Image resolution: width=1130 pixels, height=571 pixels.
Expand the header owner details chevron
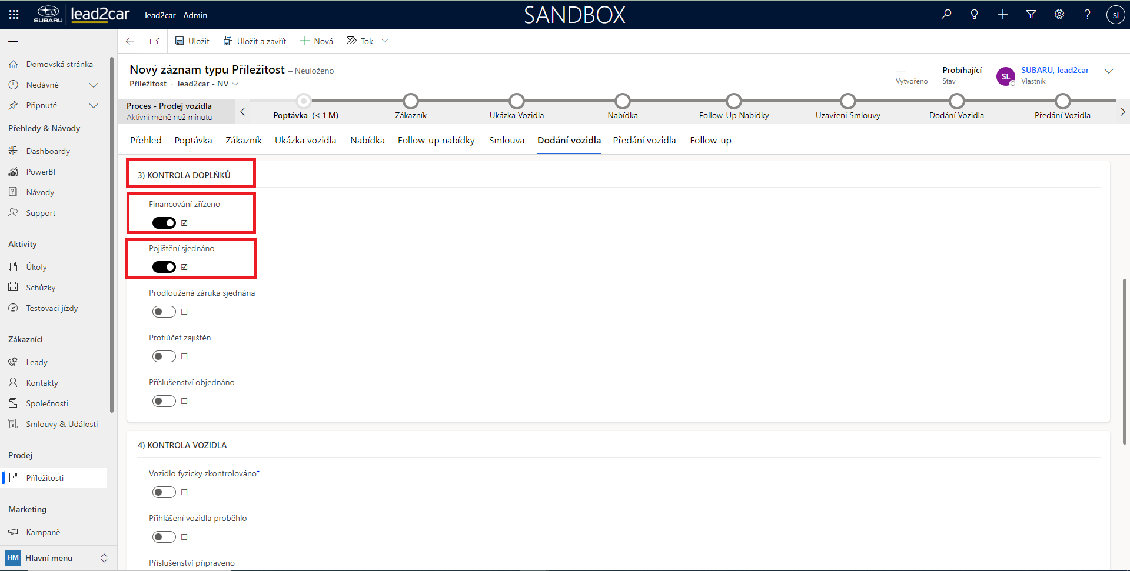click(x=1109, y=71)
